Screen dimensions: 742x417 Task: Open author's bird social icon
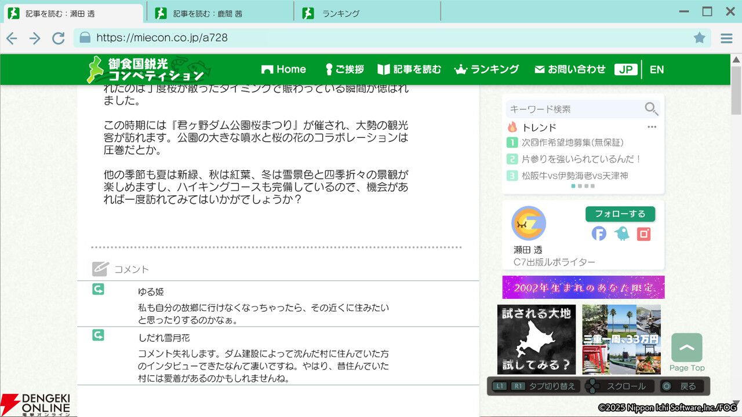click(621, 233)
